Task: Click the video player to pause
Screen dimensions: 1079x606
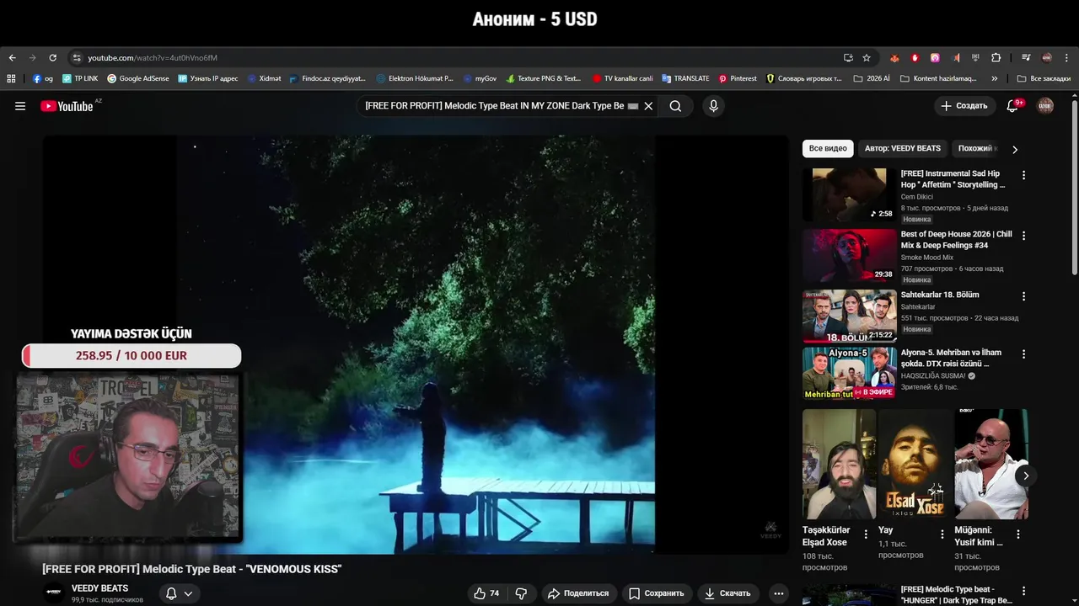Action: coord(416,343)
